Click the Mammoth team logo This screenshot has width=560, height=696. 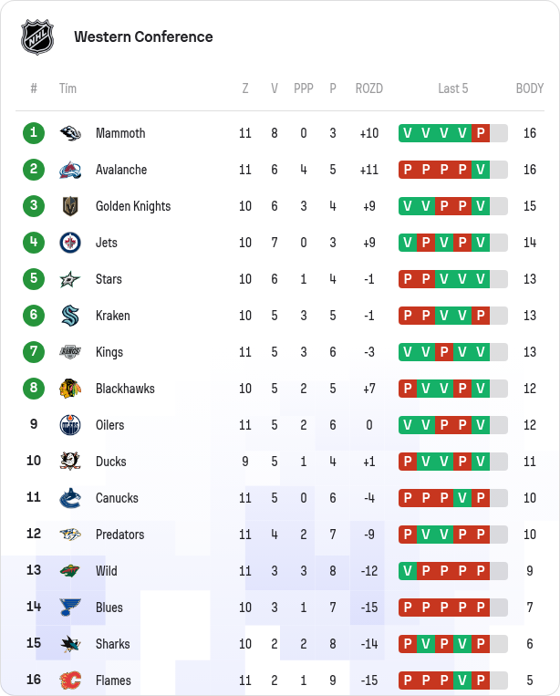point(70,133)
